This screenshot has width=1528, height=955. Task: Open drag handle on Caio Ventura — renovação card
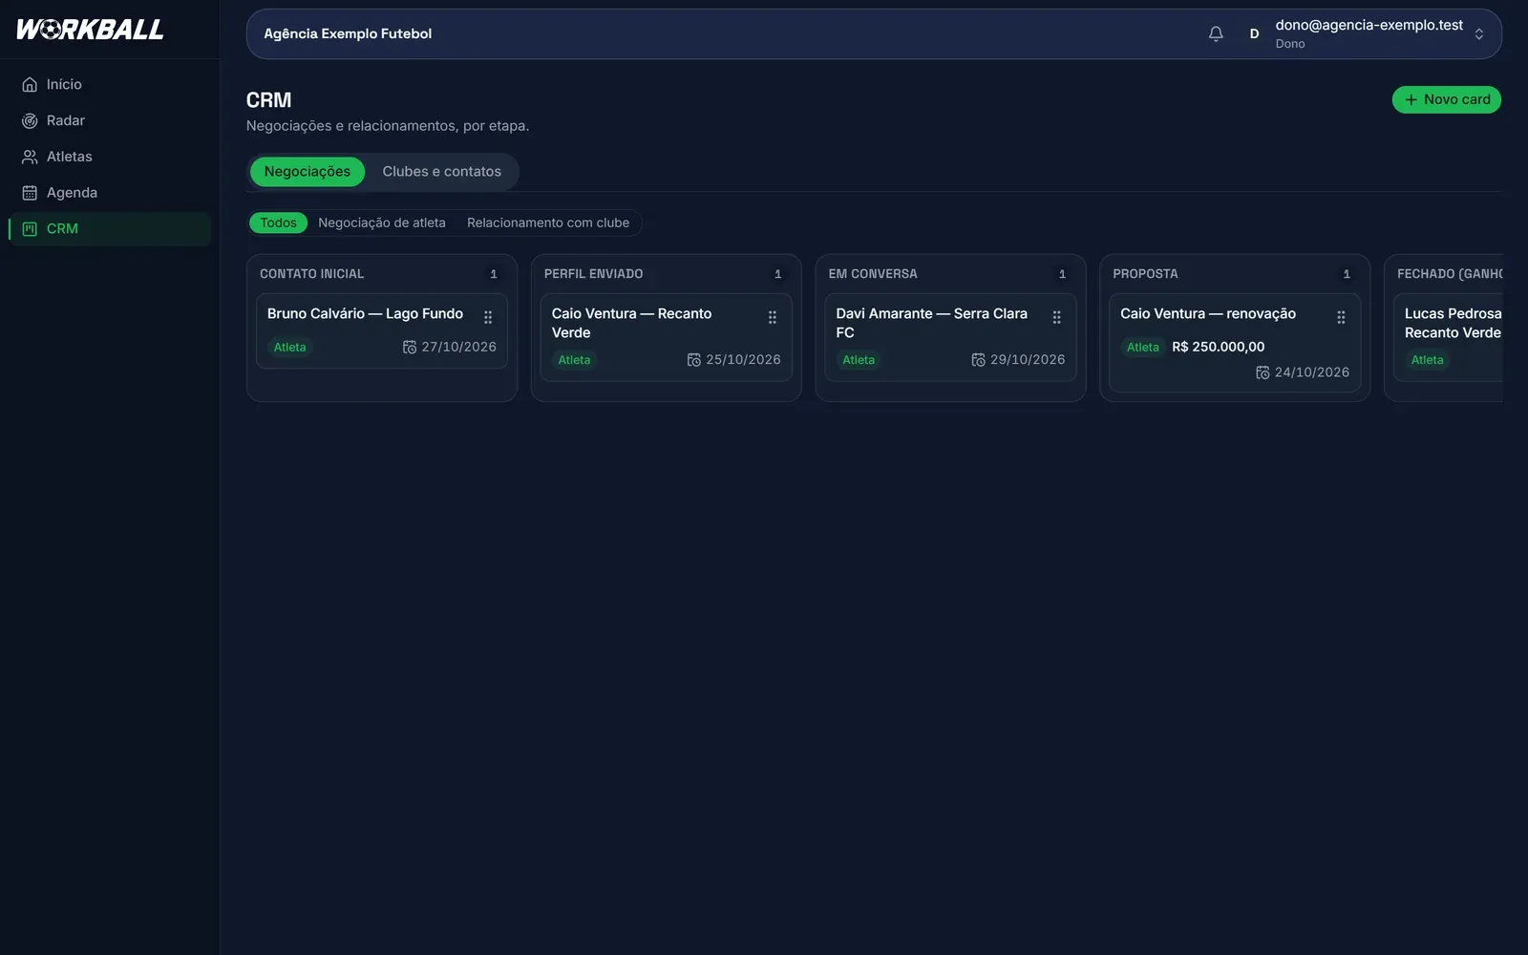coord(1341,317)
